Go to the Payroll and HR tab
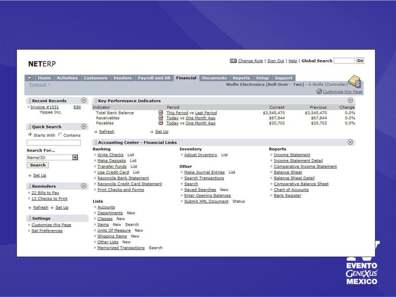This screenshot has width=396, height=297. tap(154, 78)
